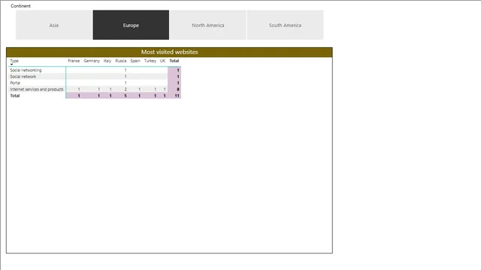Select the 'Portal' row label
This screenshot has width=481, height=270.
click(15, 83)
